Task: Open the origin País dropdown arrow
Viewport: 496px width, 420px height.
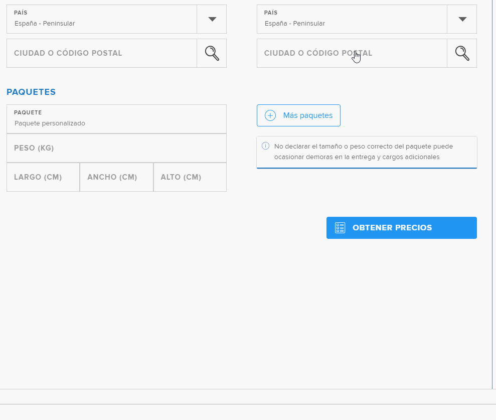Action: 212,19
